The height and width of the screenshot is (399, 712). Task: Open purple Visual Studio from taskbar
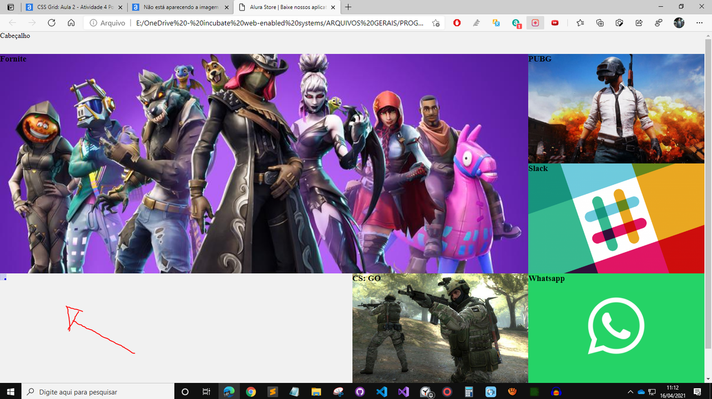[x=403, y=392]
